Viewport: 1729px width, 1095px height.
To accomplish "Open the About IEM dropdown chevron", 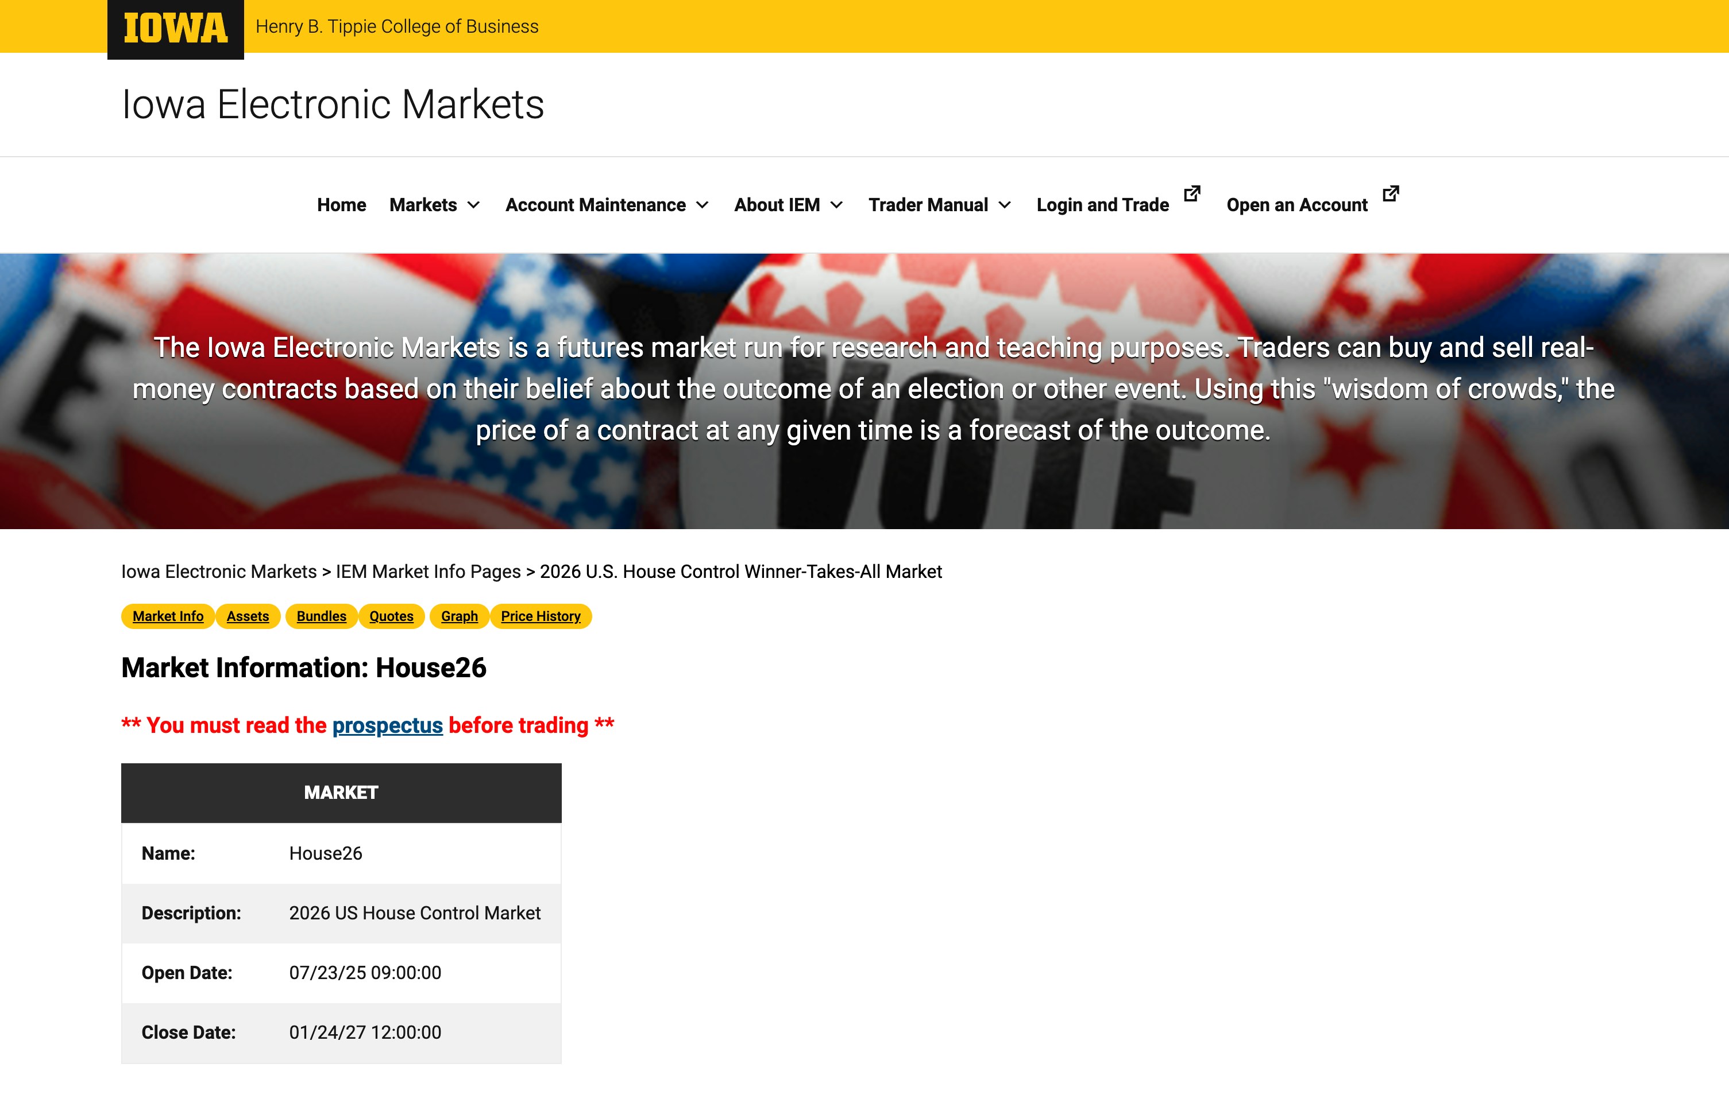I will point(836,205).
